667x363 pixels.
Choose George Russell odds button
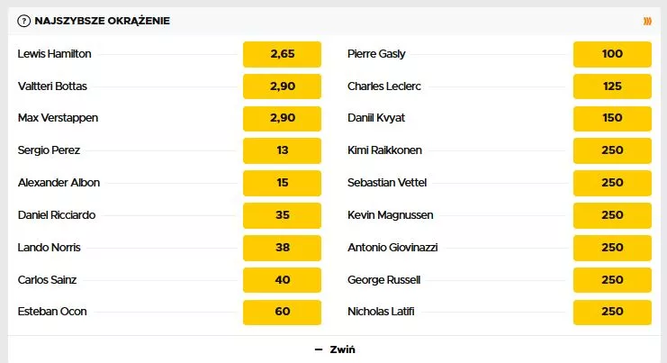(x=612, y=280)
